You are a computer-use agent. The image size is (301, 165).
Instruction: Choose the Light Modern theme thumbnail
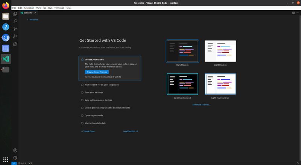tap(220, 51)
